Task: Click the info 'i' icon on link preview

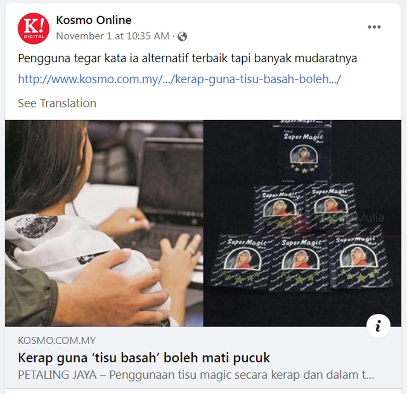Action: tap(378, 326)
